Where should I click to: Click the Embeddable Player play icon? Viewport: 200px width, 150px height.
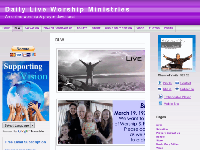pos(160,97)
